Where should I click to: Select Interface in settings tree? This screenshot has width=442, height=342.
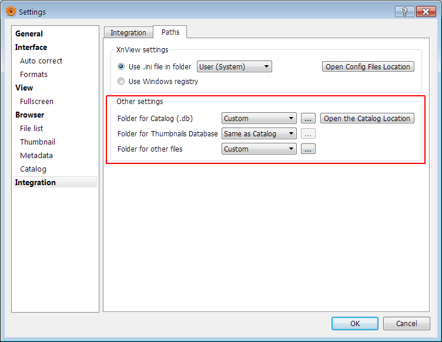click(x=31, y=48)
